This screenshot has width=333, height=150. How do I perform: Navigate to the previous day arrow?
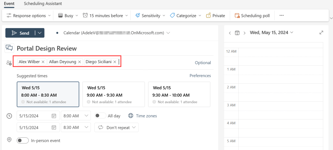point(230,33)
